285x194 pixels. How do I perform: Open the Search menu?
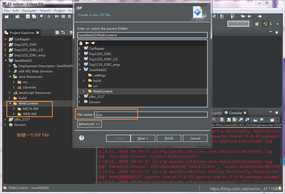coord(45,11)
